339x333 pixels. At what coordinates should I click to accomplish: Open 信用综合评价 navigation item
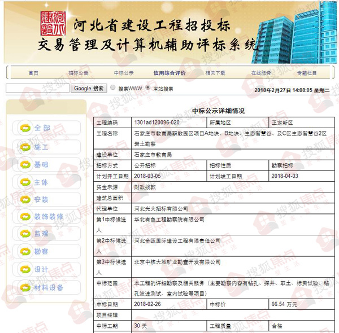tap(169, 73)
